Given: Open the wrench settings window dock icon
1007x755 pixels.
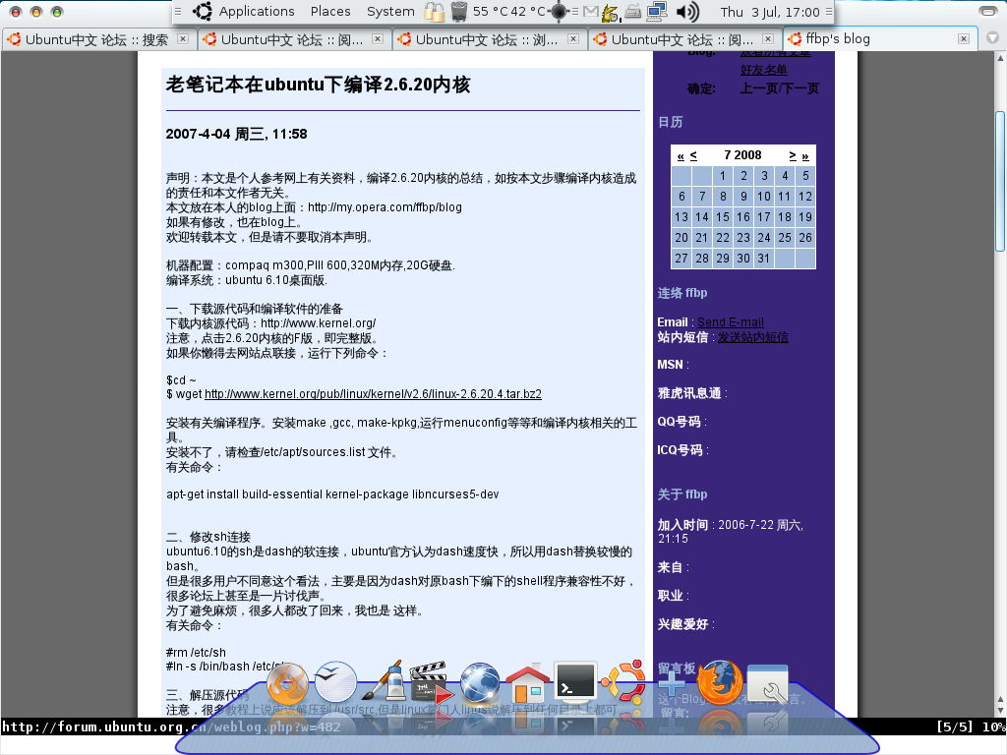Looking at the screenshot, I should [767, 683].
